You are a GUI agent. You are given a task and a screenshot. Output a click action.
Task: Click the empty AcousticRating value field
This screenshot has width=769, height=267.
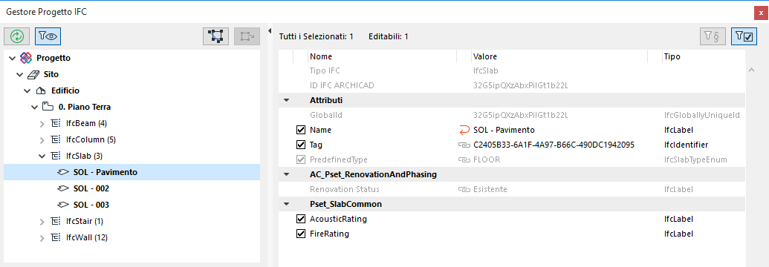(x=559, y=219)
